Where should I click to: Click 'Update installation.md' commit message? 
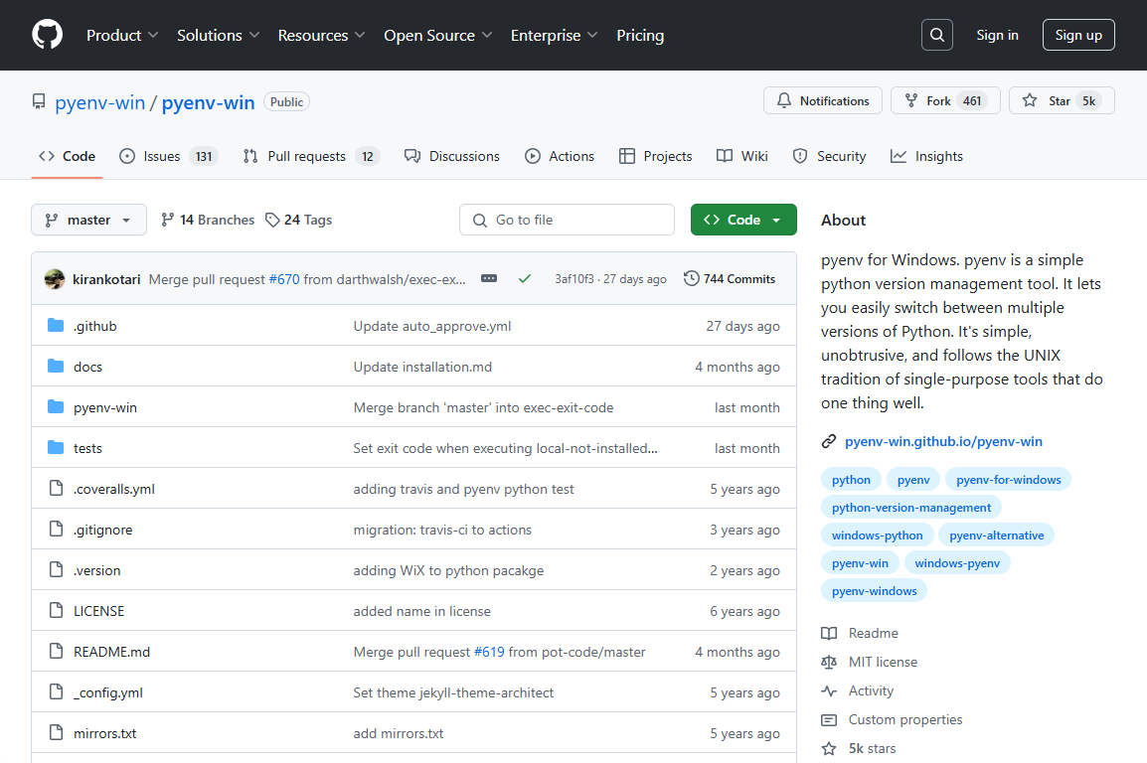tap(422, 367)
